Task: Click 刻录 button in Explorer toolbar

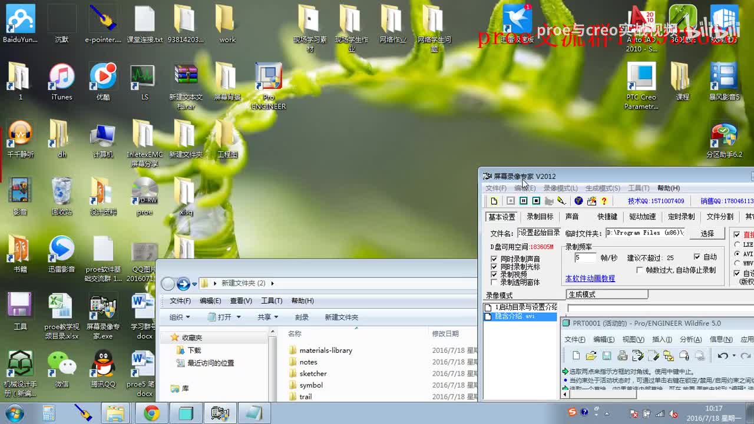Action: click(x=302, y=317)
